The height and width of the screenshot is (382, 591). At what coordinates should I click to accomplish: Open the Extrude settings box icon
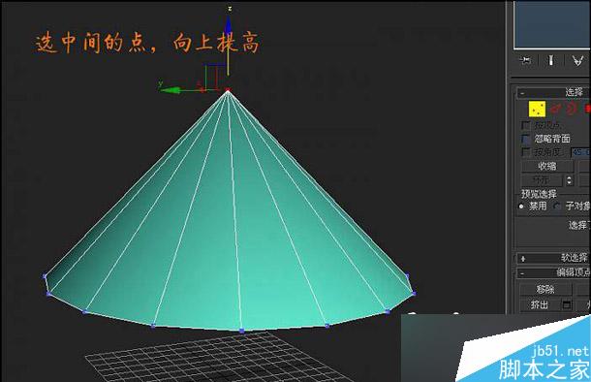[x=567, y=304]
